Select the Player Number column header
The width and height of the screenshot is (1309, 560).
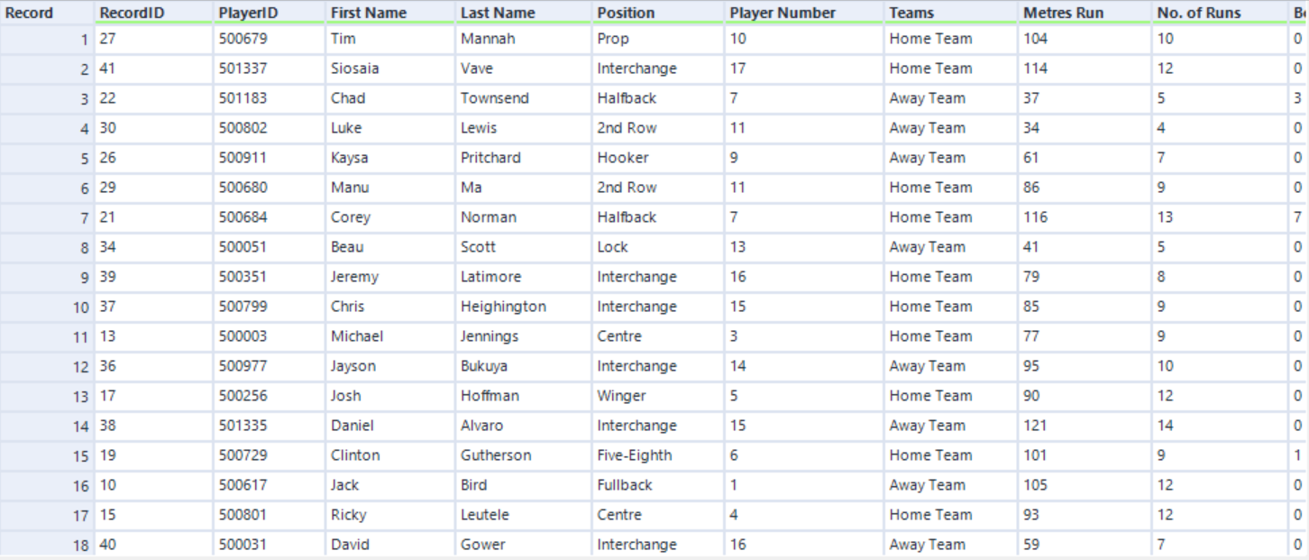pyautogui.click(x=783, y=13)
